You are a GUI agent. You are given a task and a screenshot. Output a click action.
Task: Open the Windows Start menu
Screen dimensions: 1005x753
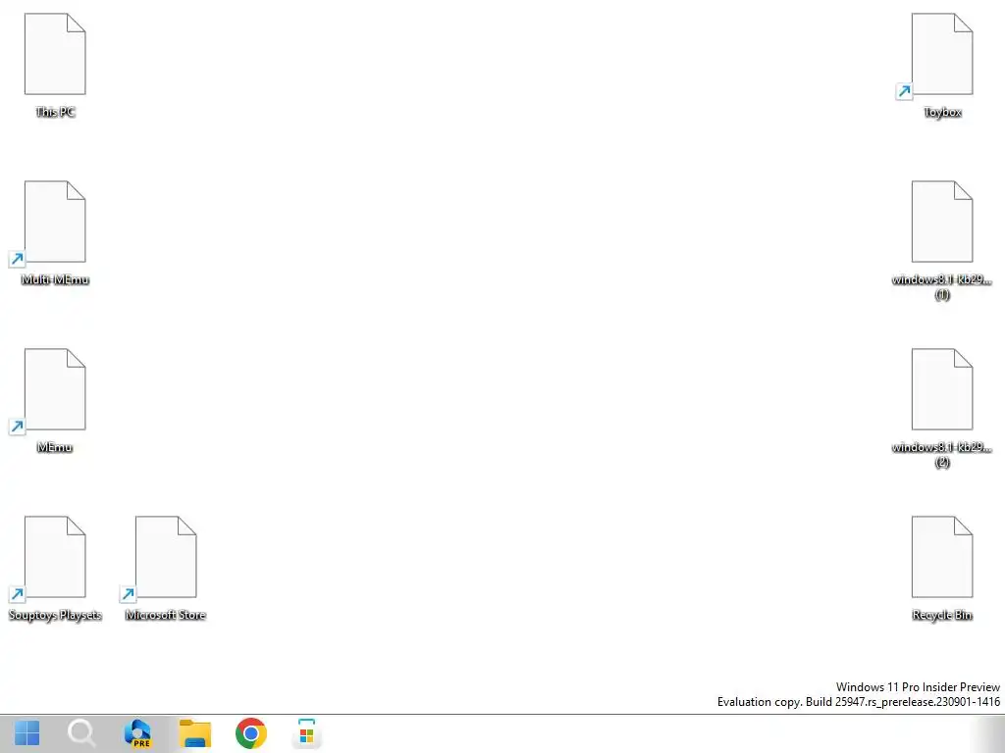[26, 733]
